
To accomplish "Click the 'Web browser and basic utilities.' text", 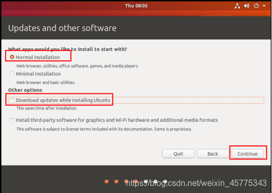I will (x=46, y=82).
